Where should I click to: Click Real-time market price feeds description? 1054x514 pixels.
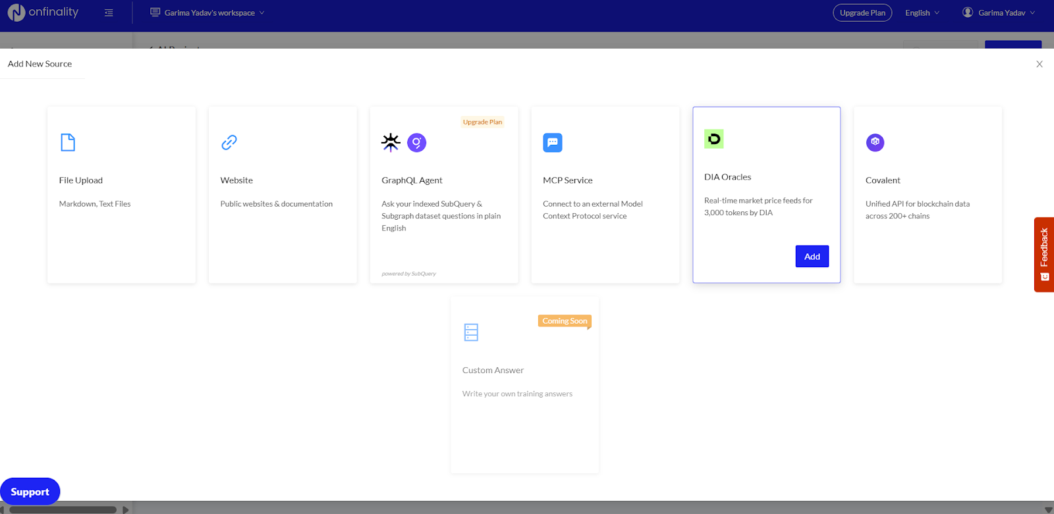[x=758, y=207]
